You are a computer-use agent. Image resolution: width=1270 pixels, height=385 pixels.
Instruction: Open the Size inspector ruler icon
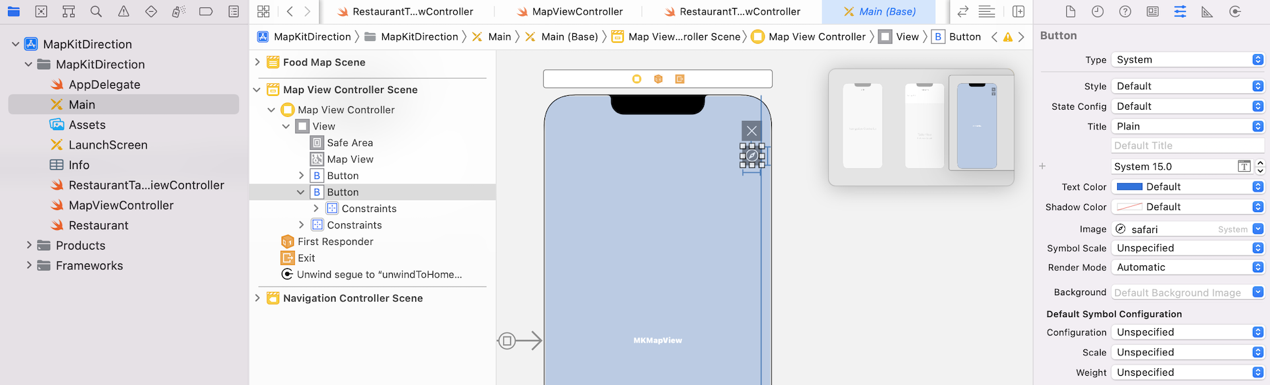1207,11
